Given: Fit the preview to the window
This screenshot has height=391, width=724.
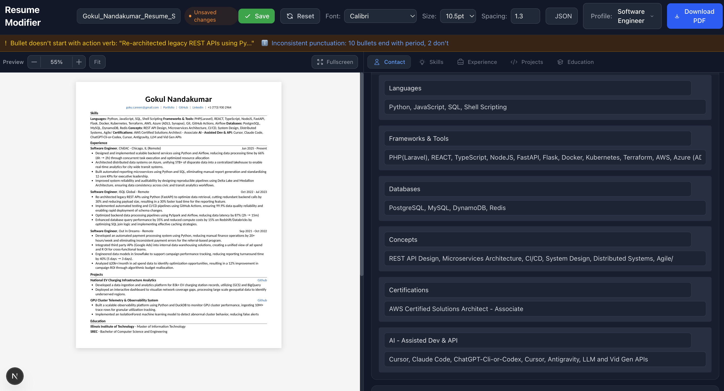Looking at the screenshot, I should click(97, 62).
